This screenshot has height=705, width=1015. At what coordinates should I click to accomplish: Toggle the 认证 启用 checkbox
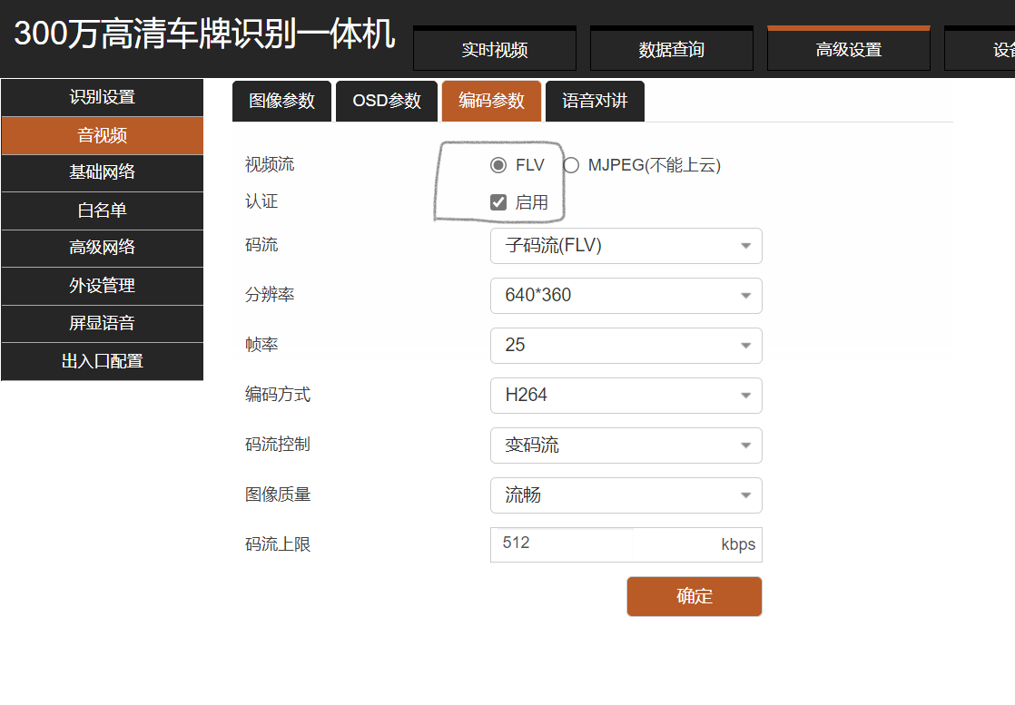tap(498, 202)
